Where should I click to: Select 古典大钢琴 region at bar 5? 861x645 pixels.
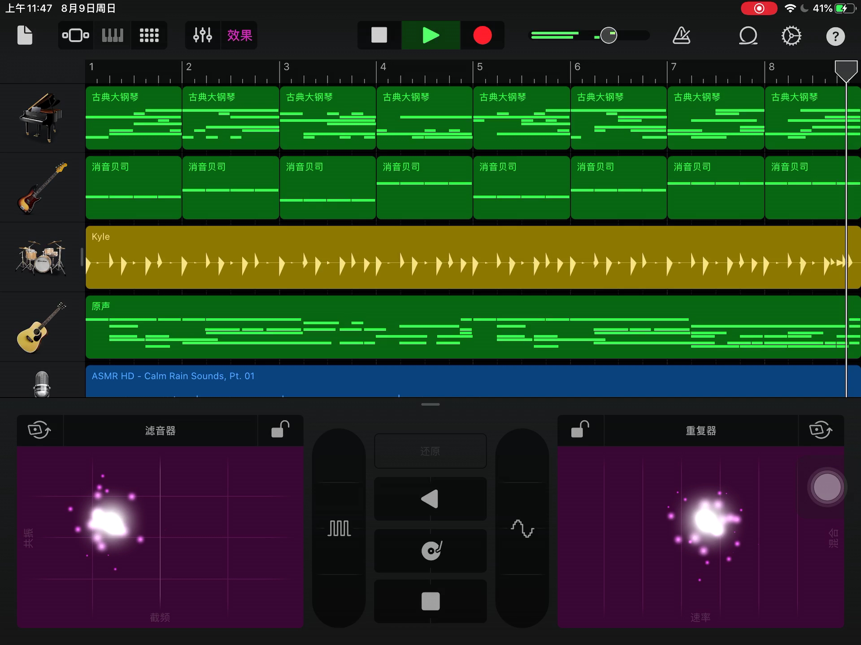click(x=522, y=118)
